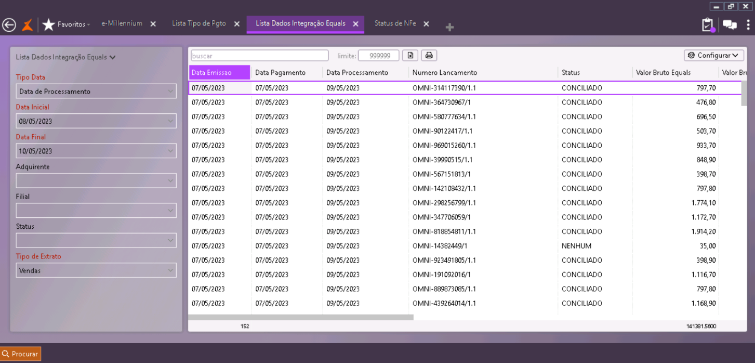Click the export document icon beside limite
This screenshot has height=363, width=755.
pyautogui.click(x=410, y=56)
